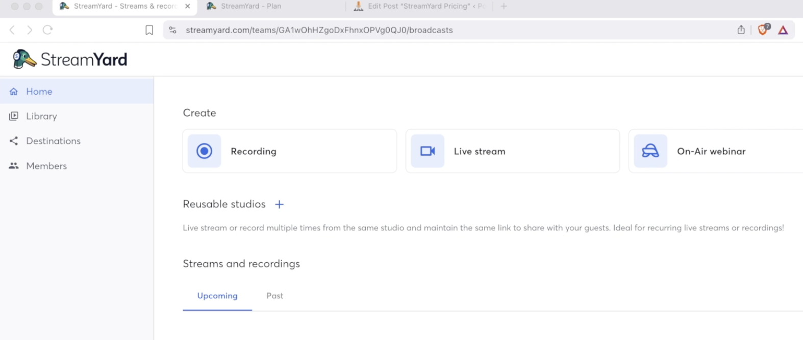Image resolution: width=803 pixels, height=340 pixels.
Task: Open site settings icon beside URL
Action: (x=173, y=30)
